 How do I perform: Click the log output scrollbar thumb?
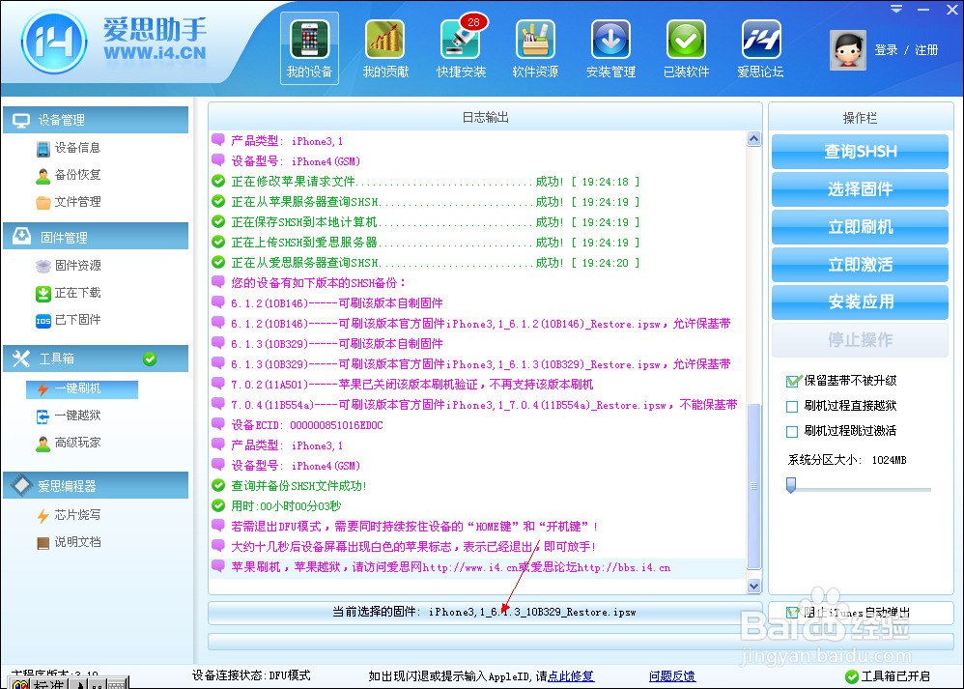tap(754, 486)
